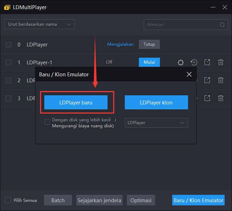232x211 pixels.
Task: Close the LDMultiPlayer window
Action: [225, 7]
